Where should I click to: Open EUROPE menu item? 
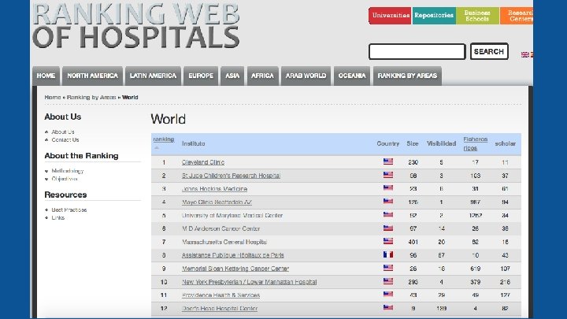(201, 76)
